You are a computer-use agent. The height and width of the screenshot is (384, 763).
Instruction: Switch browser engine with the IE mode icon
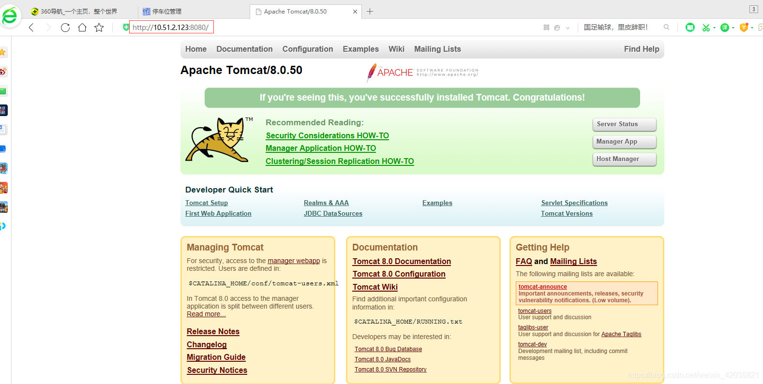tap(557, 28)
